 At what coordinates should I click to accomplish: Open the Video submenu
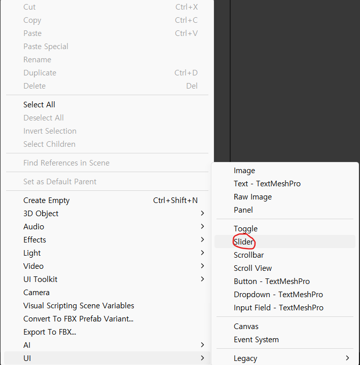[x=107, y=266]
